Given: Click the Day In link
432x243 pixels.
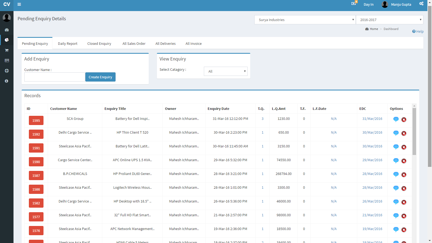Looking at the screenshot, I should click(x=369, y=4).
